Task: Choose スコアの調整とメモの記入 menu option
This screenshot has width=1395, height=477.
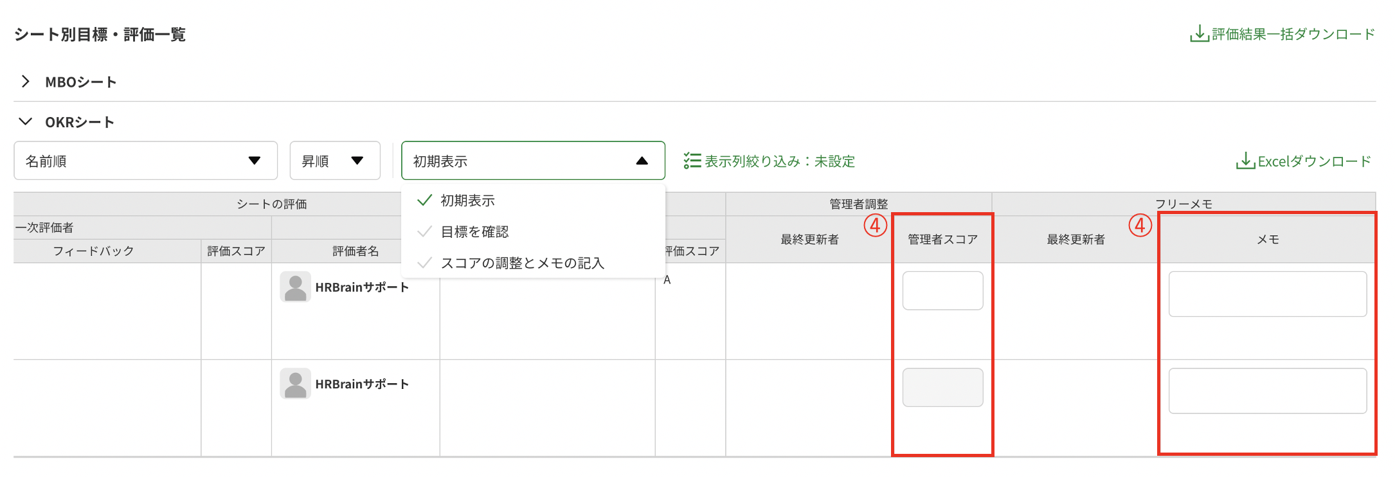Action: [522, 263]
